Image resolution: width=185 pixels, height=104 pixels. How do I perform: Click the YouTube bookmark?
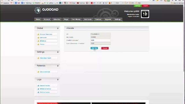pyautogui.click(x=81, y=3)
